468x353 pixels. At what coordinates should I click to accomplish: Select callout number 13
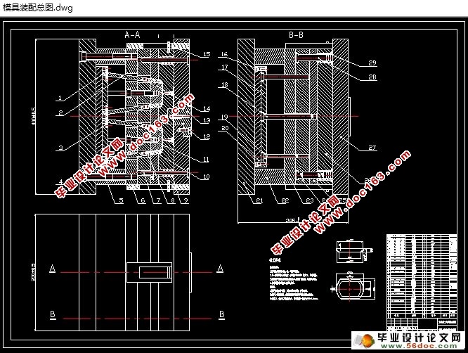(x=207, y=120)
